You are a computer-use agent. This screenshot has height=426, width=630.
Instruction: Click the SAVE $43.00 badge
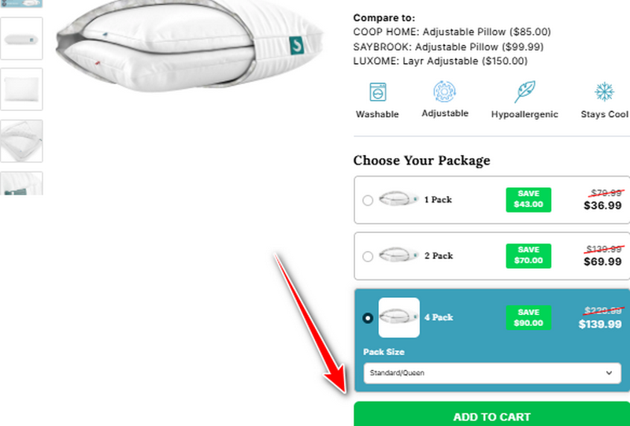click(528, 199)
